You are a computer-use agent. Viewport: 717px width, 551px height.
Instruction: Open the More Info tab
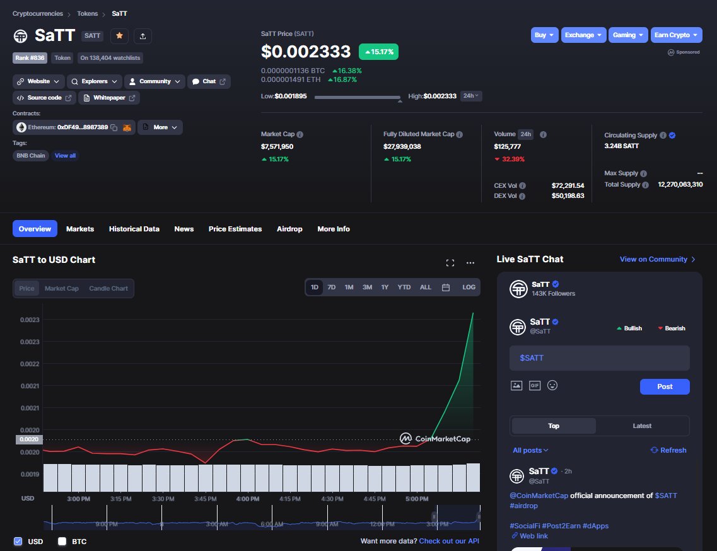pos(334,229)
